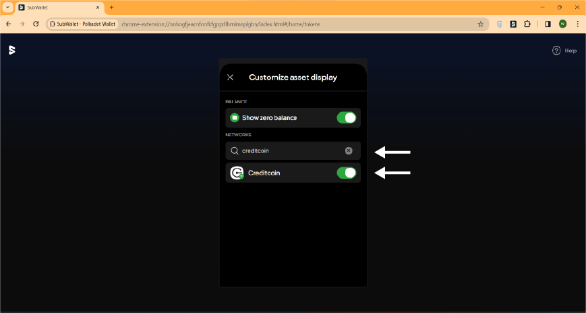Bookmark this page with the star icon
This screenshot has height=313, width=586.
coord(481,24)
